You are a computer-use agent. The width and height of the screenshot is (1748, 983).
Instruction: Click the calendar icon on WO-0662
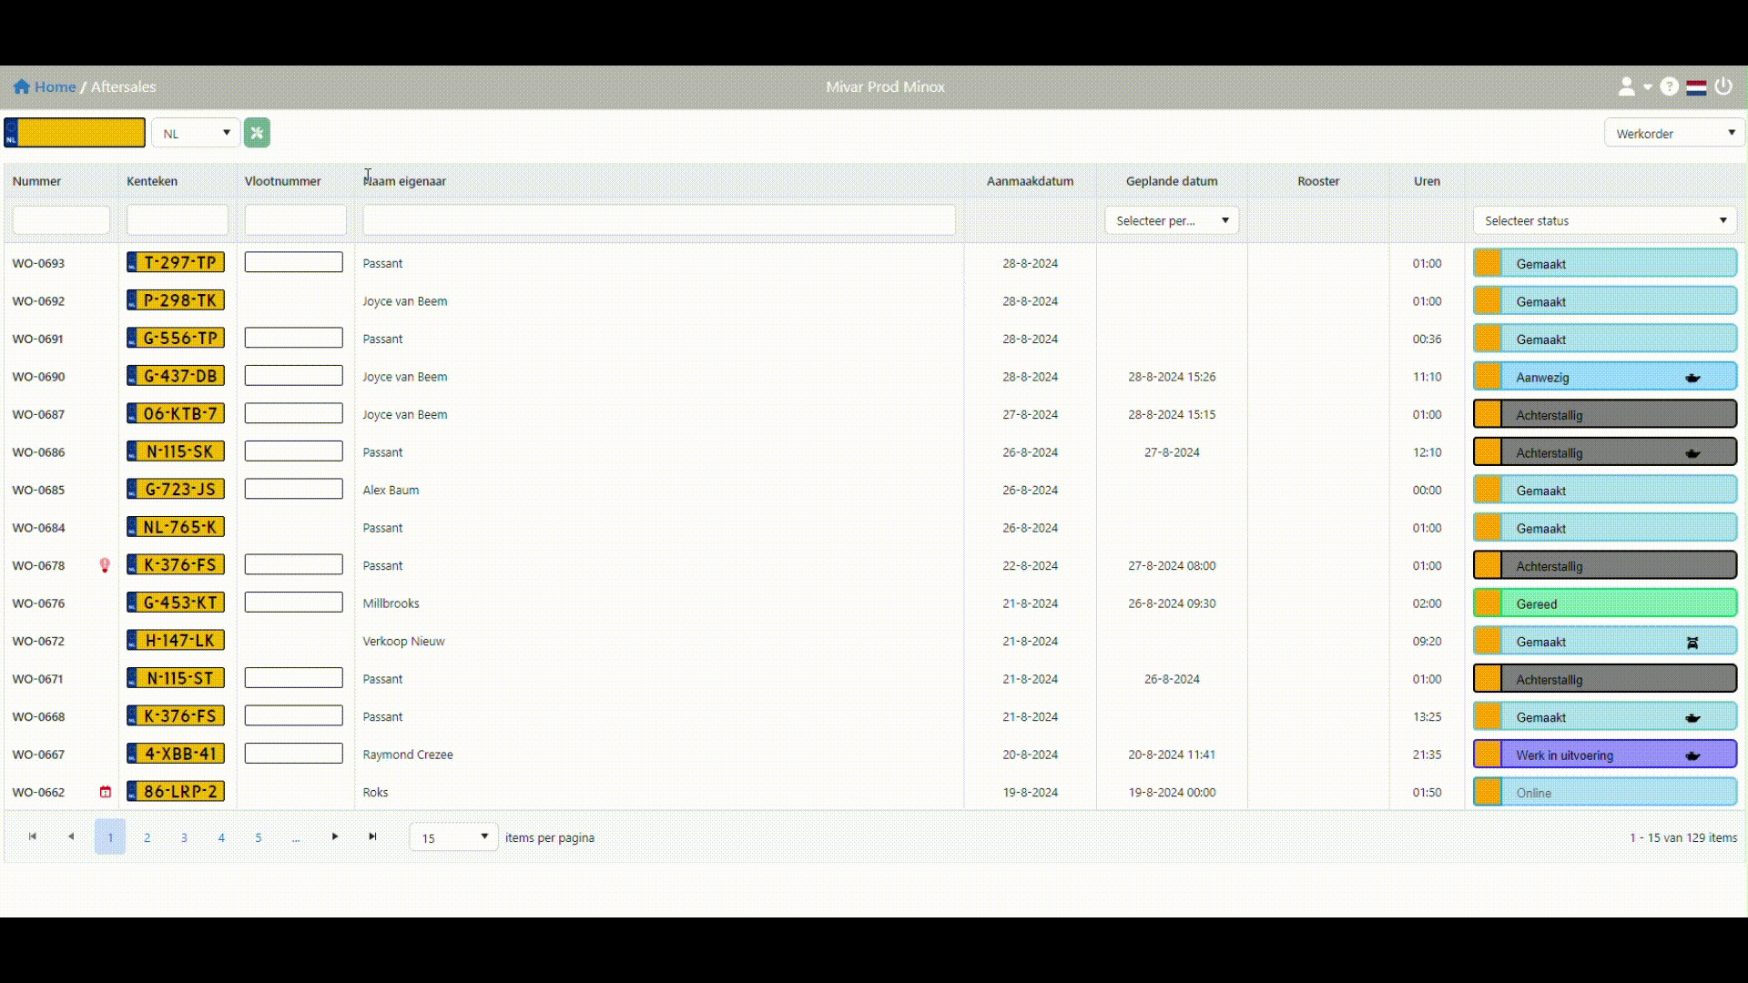106,792
